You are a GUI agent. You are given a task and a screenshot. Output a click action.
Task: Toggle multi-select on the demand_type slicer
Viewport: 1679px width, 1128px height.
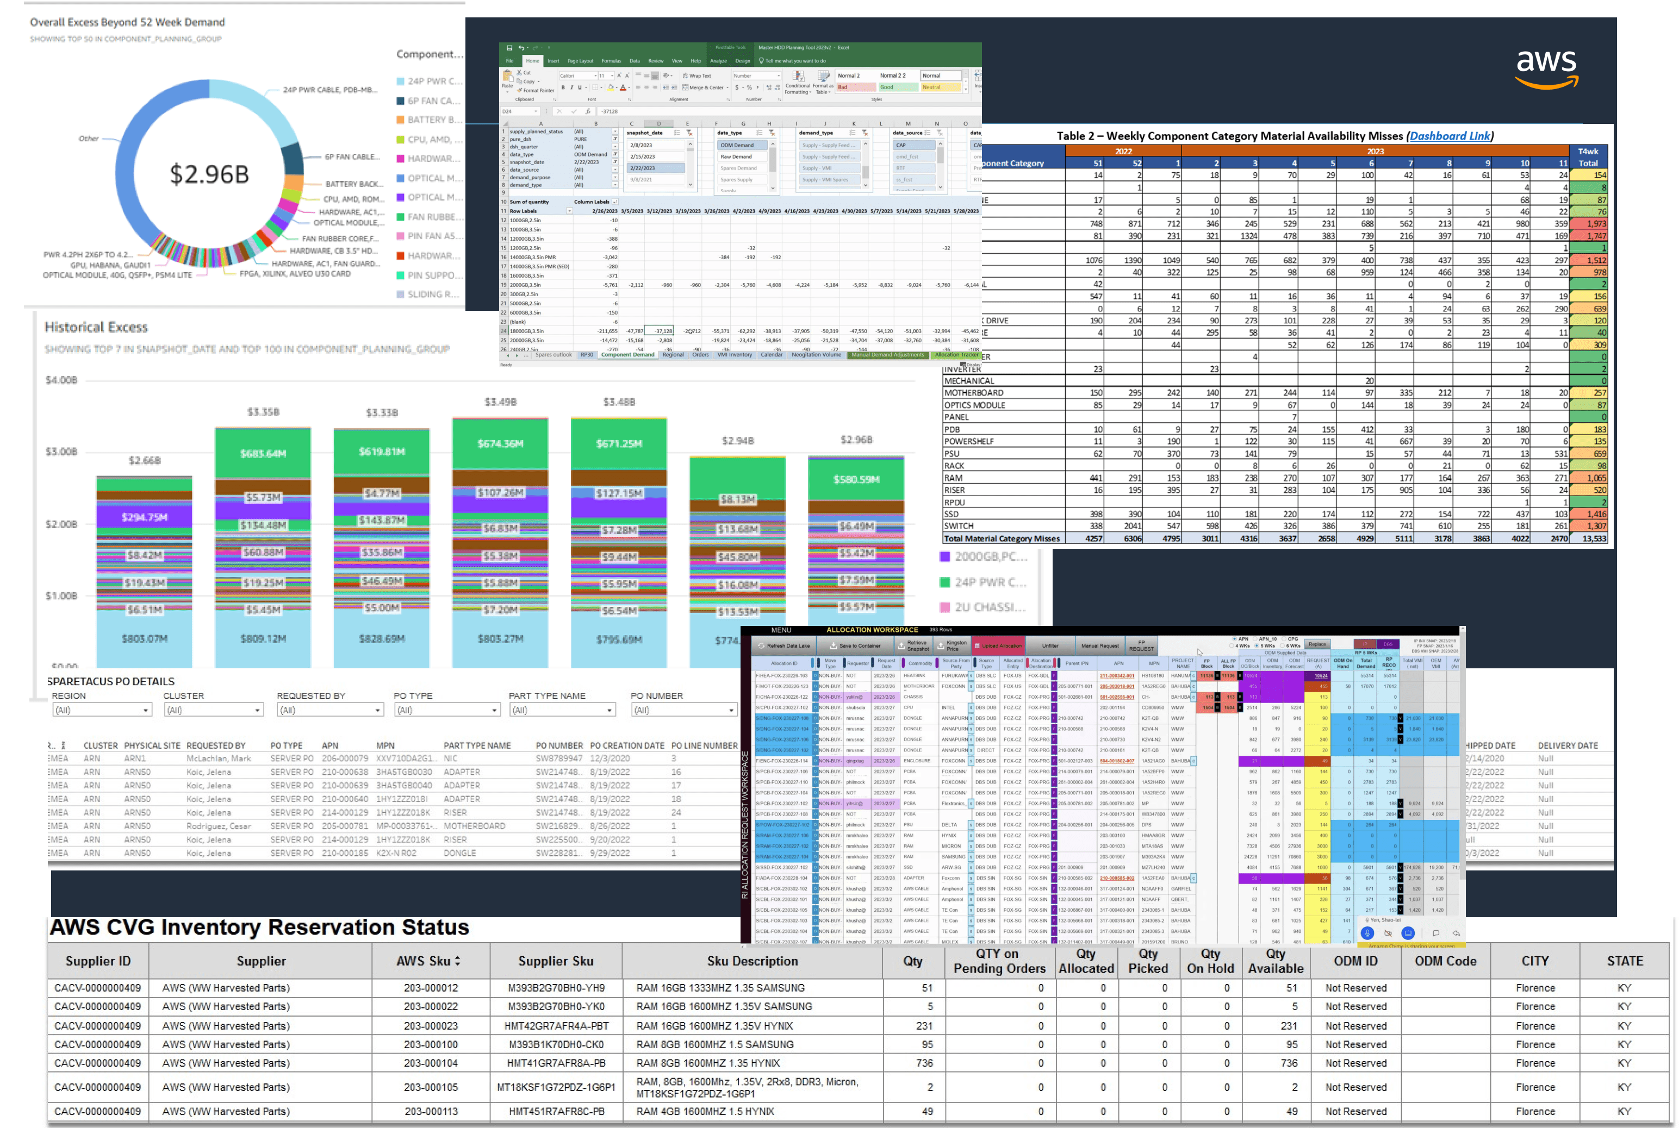pyautogui.click(x=851, y=133)
